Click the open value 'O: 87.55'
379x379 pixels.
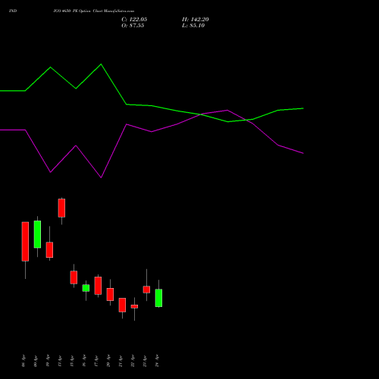[133, 26]
